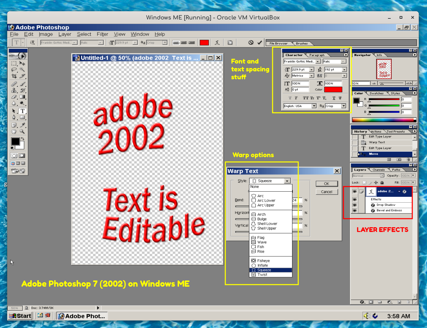Screen dimensions: 427x328
Task: Select the Path Selection arrow tool
Action: [x=14, y=111]
